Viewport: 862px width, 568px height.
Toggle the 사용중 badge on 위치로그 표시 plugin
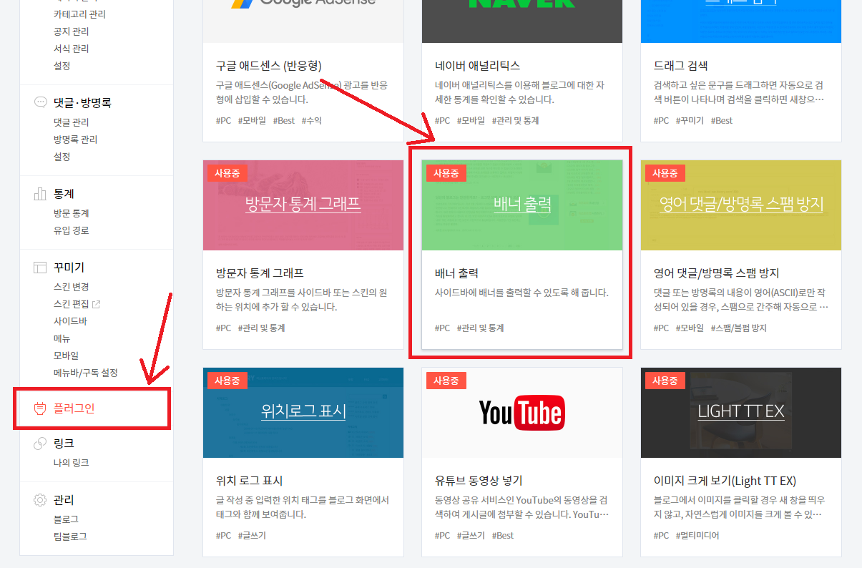(227, 380)
